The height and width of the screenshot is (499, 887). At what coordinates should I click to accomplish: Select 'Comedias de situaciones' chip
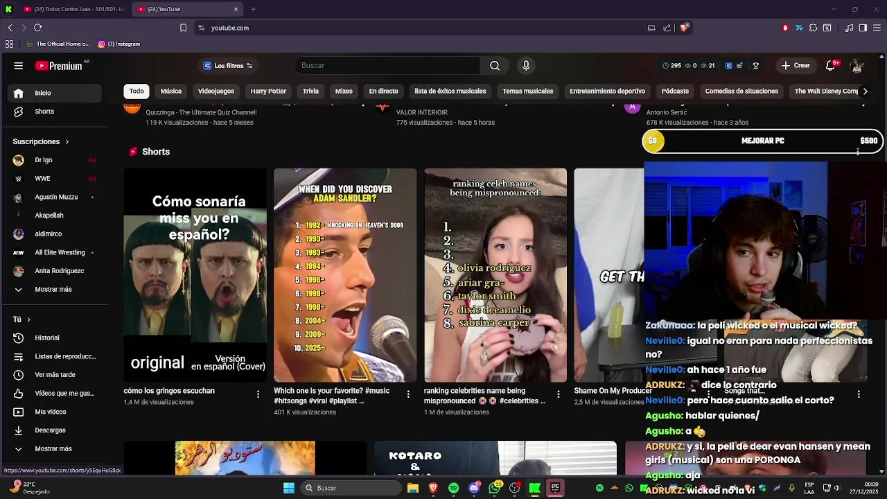tap(741, 91)
